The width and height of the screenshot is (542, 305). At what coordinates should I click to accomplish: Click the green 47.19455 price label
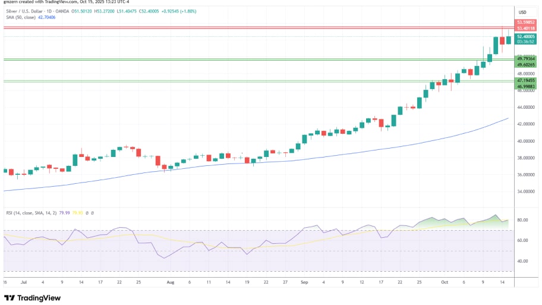526,80
